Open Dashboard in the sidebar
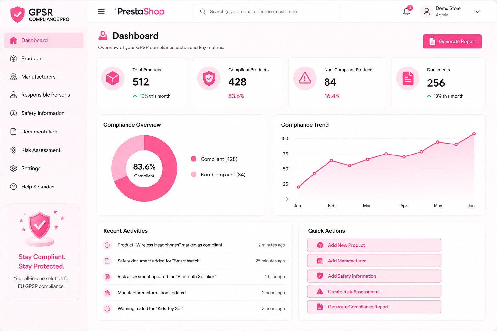This screenshot has height=331, width=497. 44,40
